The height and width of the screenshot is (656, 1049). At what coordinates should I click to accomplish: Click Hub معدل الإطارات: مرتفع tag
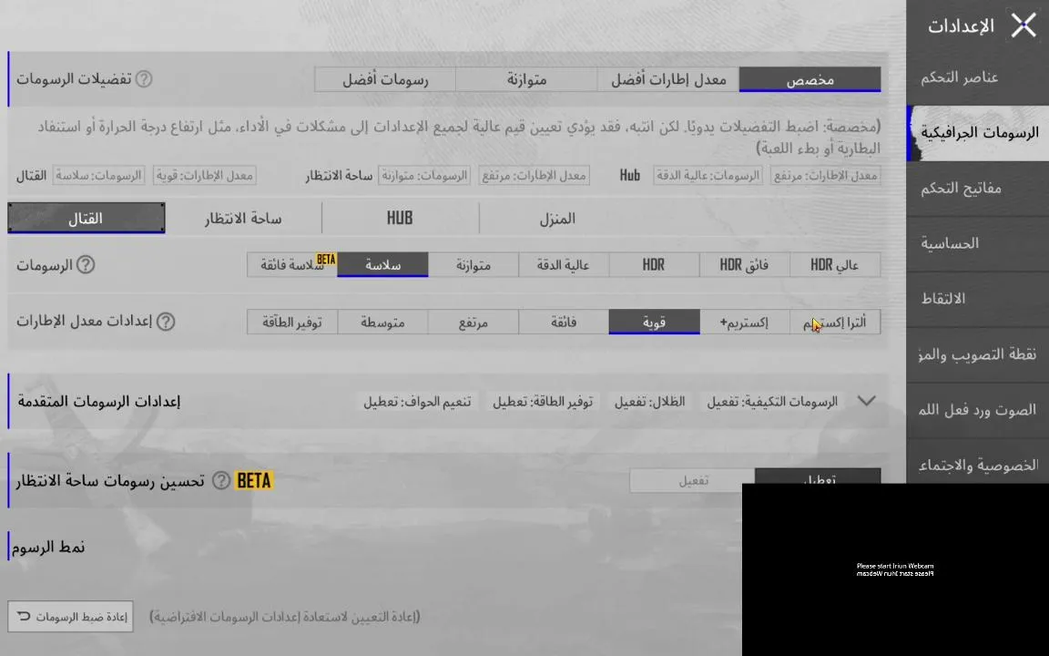coord(826,175)
